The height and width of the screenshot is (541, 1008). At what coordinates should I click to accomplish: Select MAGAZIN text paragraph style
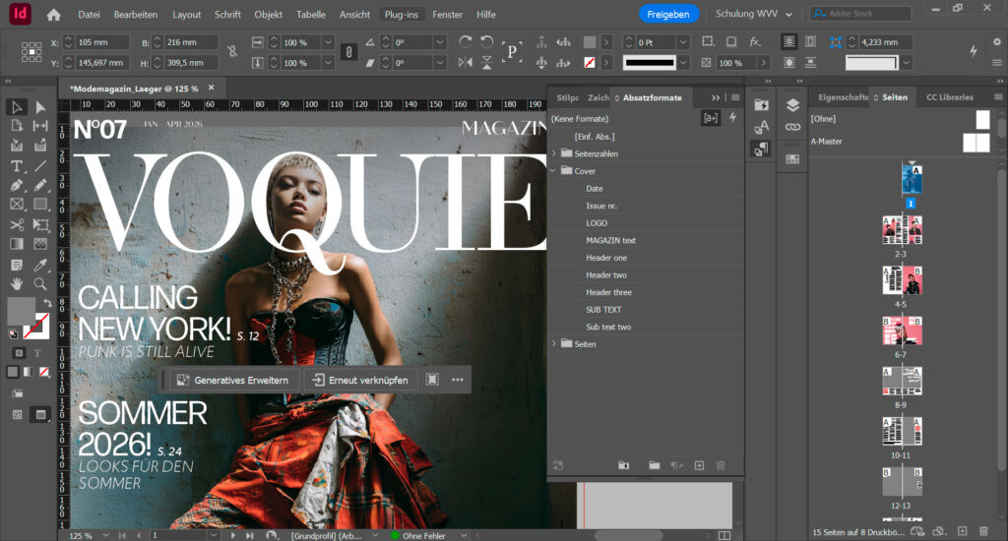coord(610,240)
